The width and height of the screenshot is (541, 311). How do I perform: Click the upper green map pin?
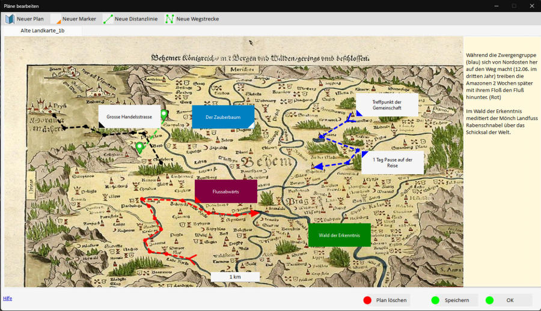[x=164, y=114]
